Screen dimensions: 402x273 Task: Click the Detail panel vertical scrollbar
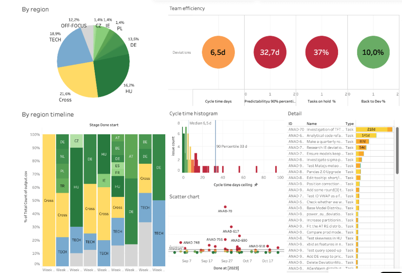(397, 151)
